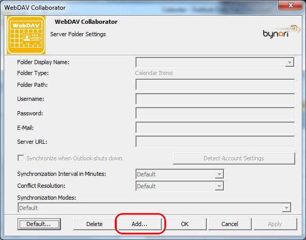Confirm settings with the OK button
The height and width of the screenshot is (240, 306).
pos(185,224)
